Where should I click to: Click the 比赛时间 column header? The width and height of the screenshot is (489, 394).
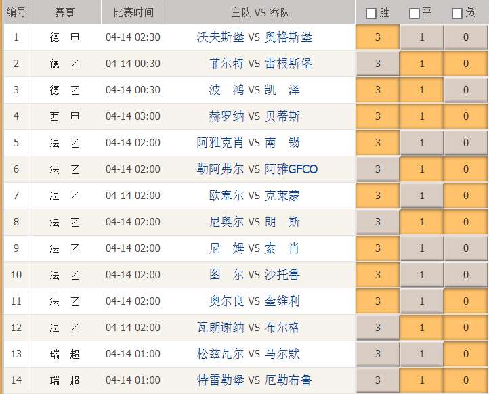[x=133, y=12]
